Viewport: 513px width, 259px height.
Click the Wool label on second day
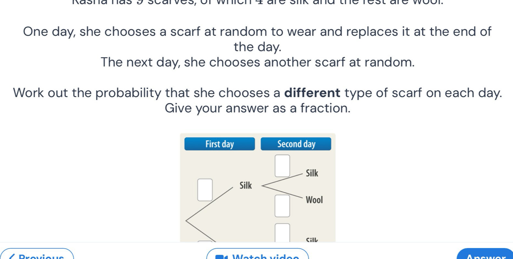pyautogui.click(x=314, y=200)
